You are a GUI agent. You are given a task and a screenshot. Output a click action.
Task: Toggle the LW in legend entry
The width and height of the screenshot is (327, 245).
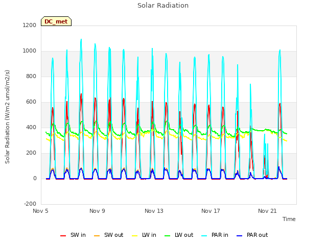pos(144,235)
